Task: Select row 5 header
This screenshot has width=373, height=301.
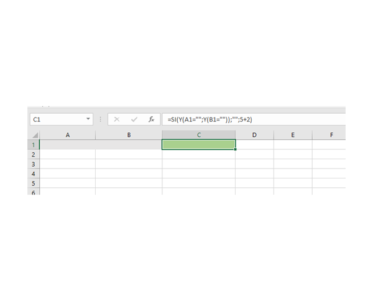Action: 34,183
